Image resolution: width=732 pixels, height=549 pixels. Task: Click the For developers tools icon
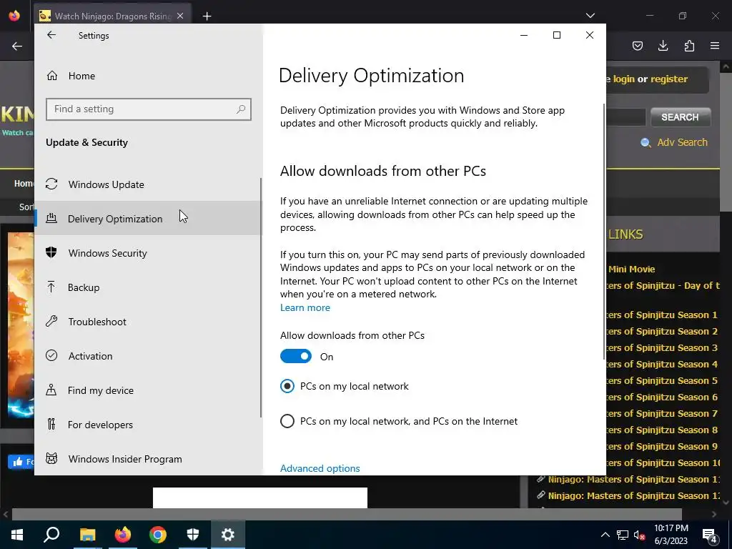(51, 424)
